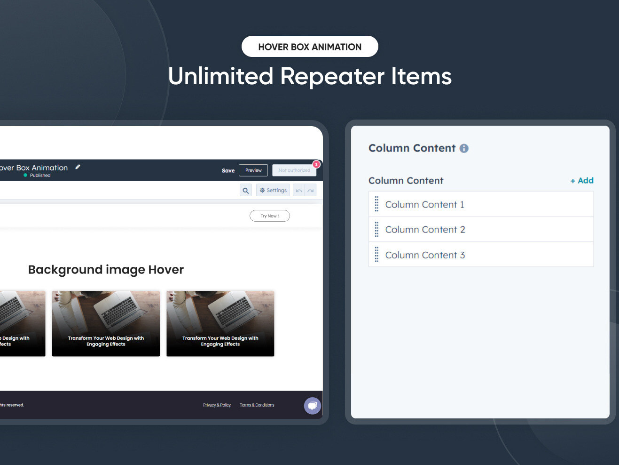Click the drag handle of Column Content 2
Screen dimensions: 619x465
[376, 229]
